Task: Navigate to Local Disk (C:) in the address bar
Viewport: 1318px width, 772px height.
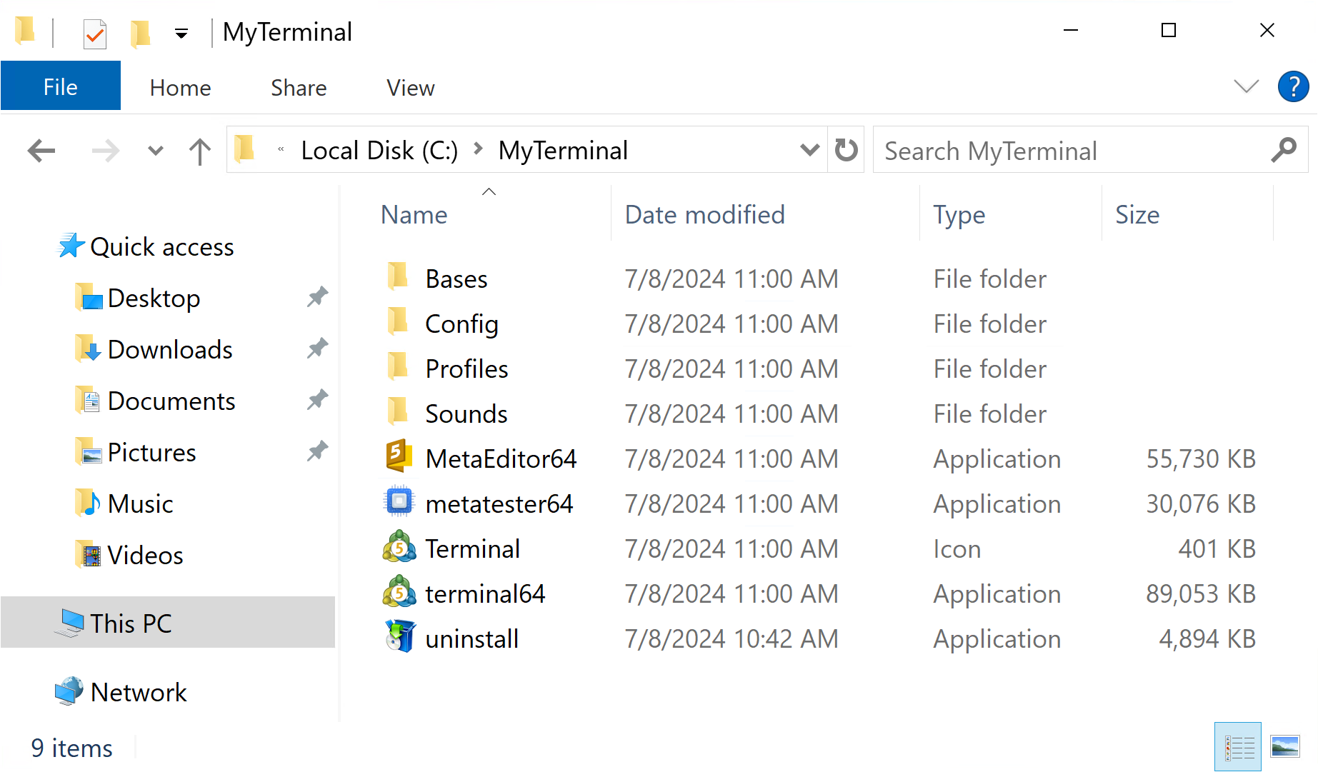Action: point(379,150)
